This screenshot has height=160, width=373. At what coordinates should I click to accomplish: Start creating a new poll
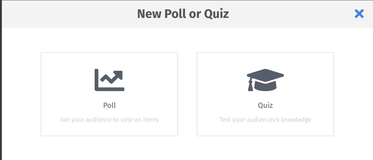(x=109, y=94)
